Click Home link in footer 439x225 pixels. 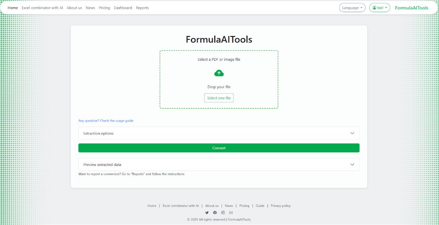pyautogui.click(x=152, y=206)
